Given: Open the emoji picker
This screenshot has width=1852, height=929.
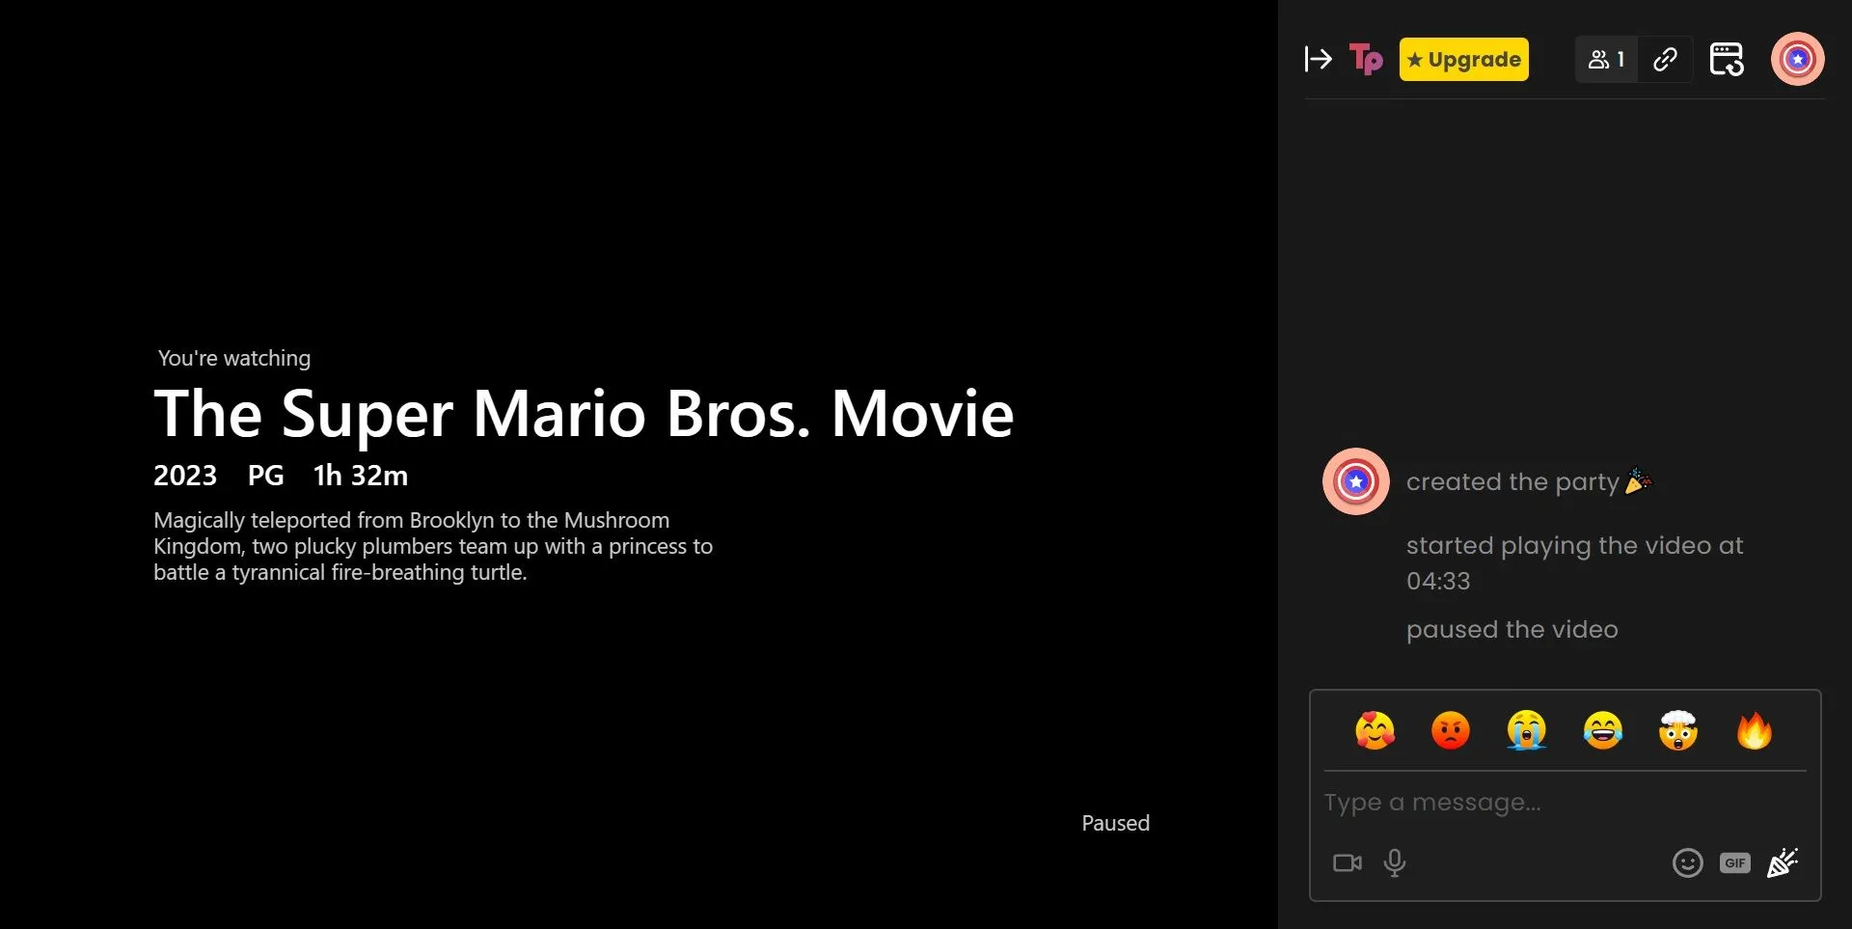Looking at the screenshot, I should point(1687,862).
